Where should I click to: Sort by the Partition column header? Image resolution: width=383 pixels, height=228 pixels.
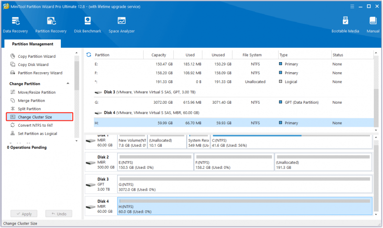(102, 55)
